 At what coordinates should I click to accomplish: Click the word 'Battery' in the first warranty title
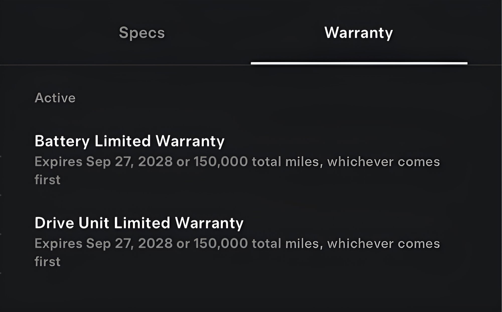(62, 141)
